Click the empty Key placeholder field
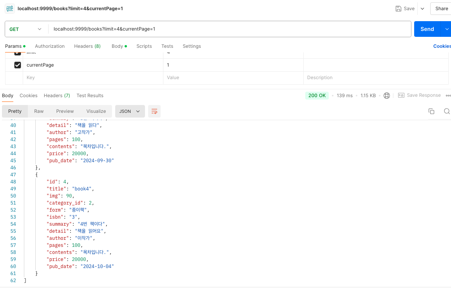Viewport: 451px width, 288px height. tap(93, 78)
